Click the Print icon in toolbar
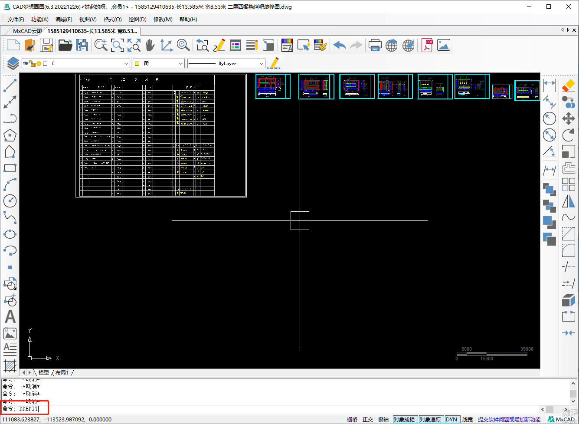Viewport: 579px width, 424px height. (x=375, y=45)
